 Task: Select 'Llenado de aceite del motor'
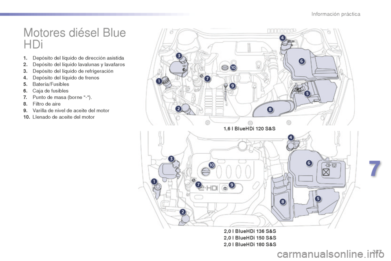tap(64, 117)
